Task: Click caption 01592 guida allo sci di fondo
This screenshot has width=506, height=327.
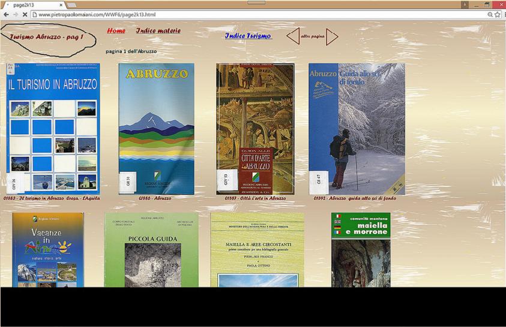Action: tap(355, 198)
